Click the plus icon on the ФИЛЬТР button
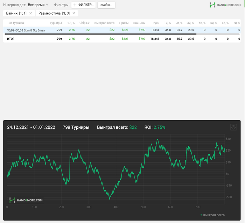The height and width of the screenshot is (223, 245). click(x=75, y=5)
